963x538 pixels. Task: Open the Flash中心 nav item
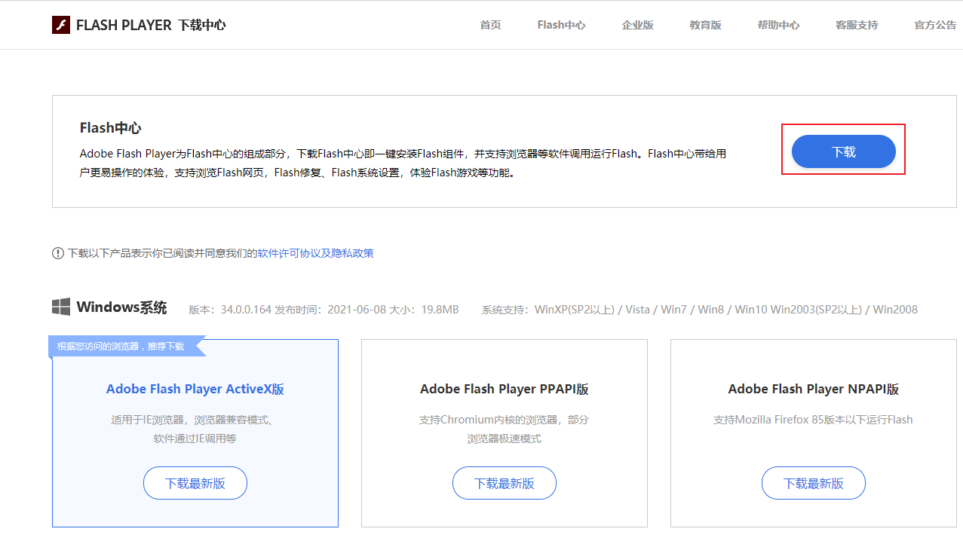(561, 25)
